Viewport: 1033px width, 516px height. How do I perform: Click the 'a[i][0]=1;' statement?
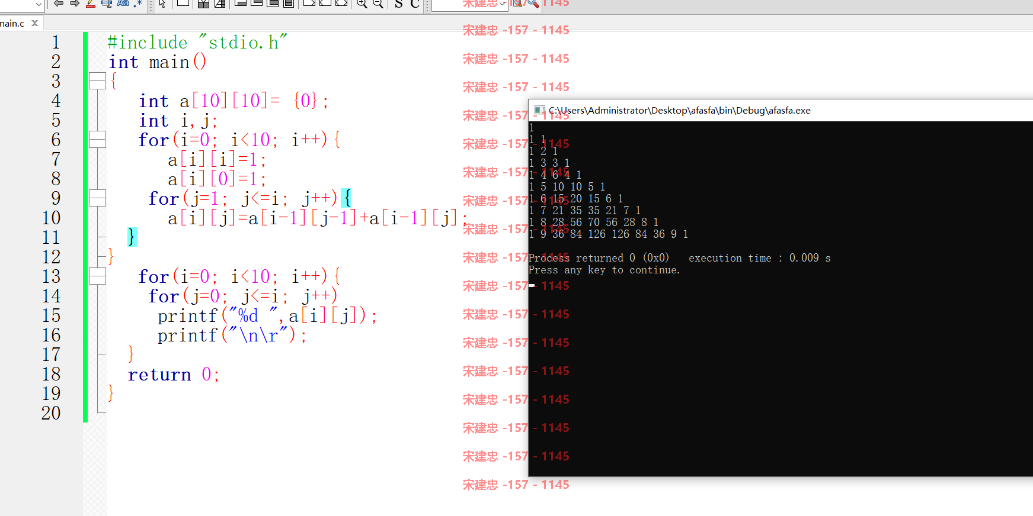[x=217, y=179]
